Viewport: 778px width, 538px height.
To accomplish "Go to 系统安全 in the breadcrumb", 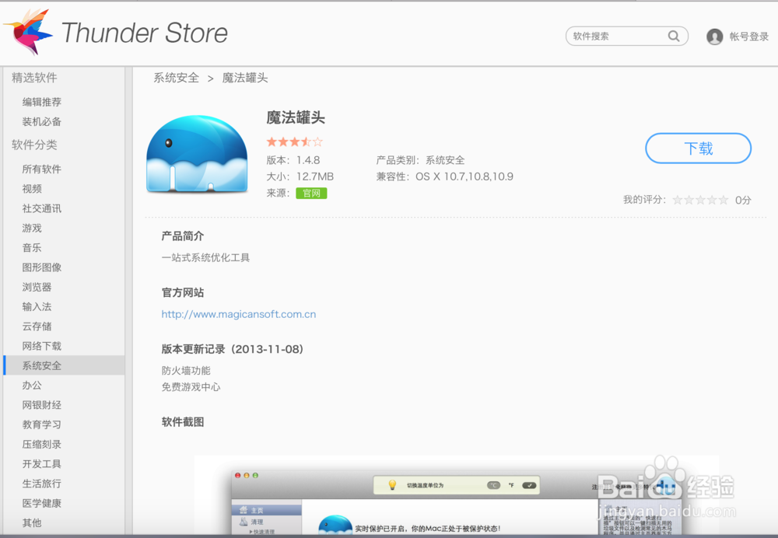I will (176, 78).
